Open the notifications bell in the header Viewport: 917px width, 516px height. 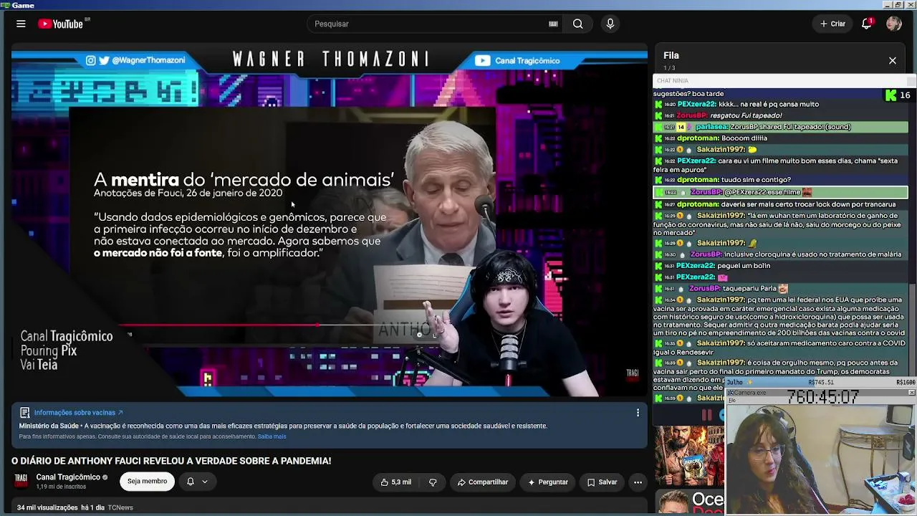867,24
